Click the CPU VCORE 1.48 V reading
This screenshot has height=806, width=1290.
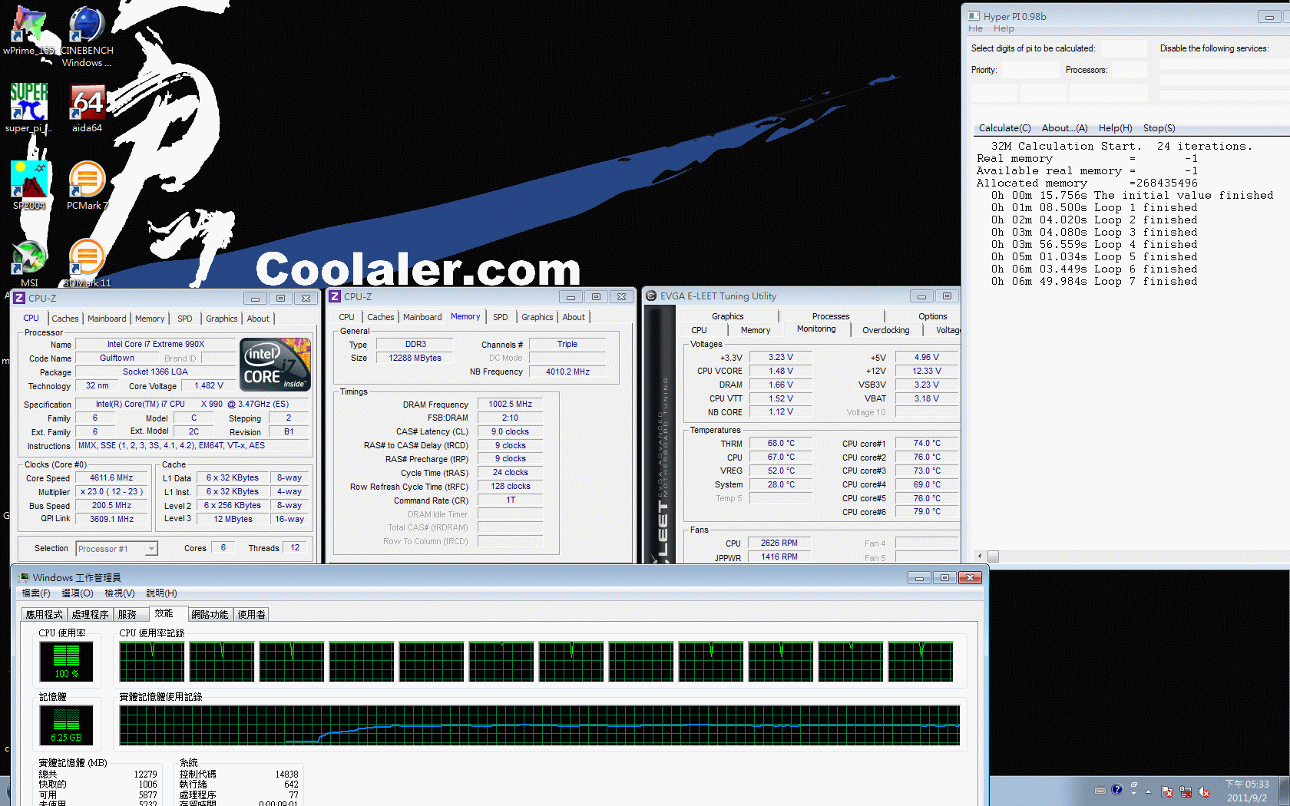click(x=781, y=372)
